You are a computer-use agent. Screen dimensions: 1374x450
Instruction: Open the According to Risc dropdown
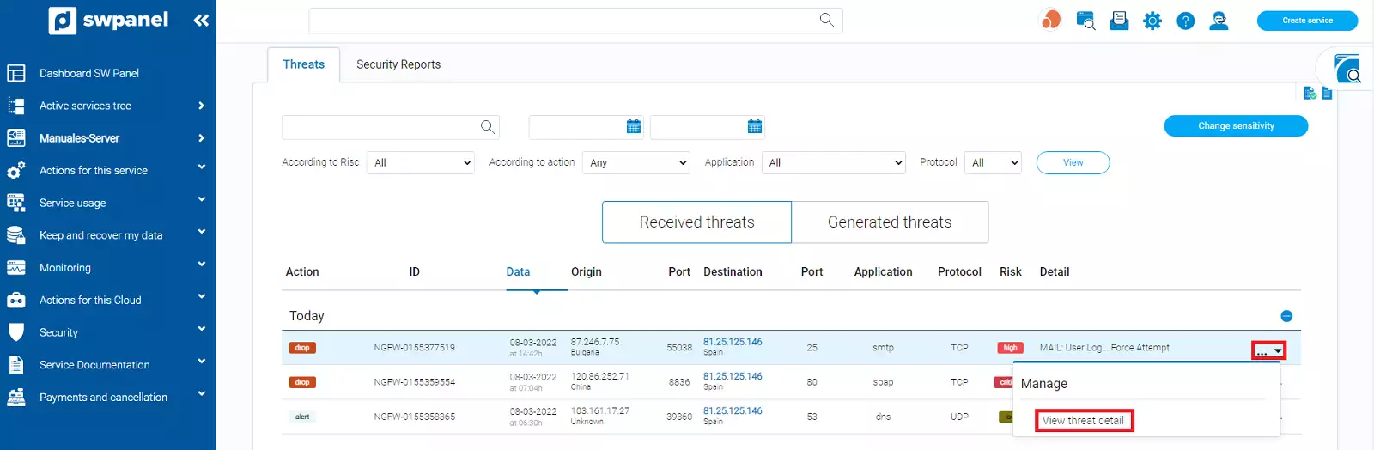421,163
